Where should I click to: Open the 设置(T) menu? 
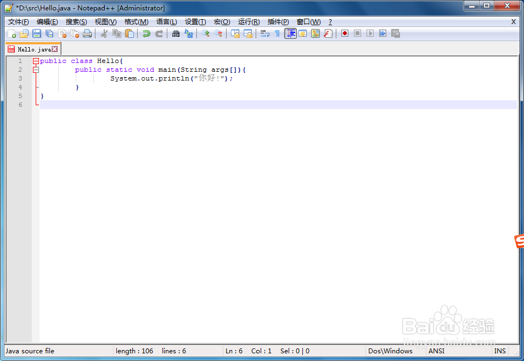coord(195,22)
